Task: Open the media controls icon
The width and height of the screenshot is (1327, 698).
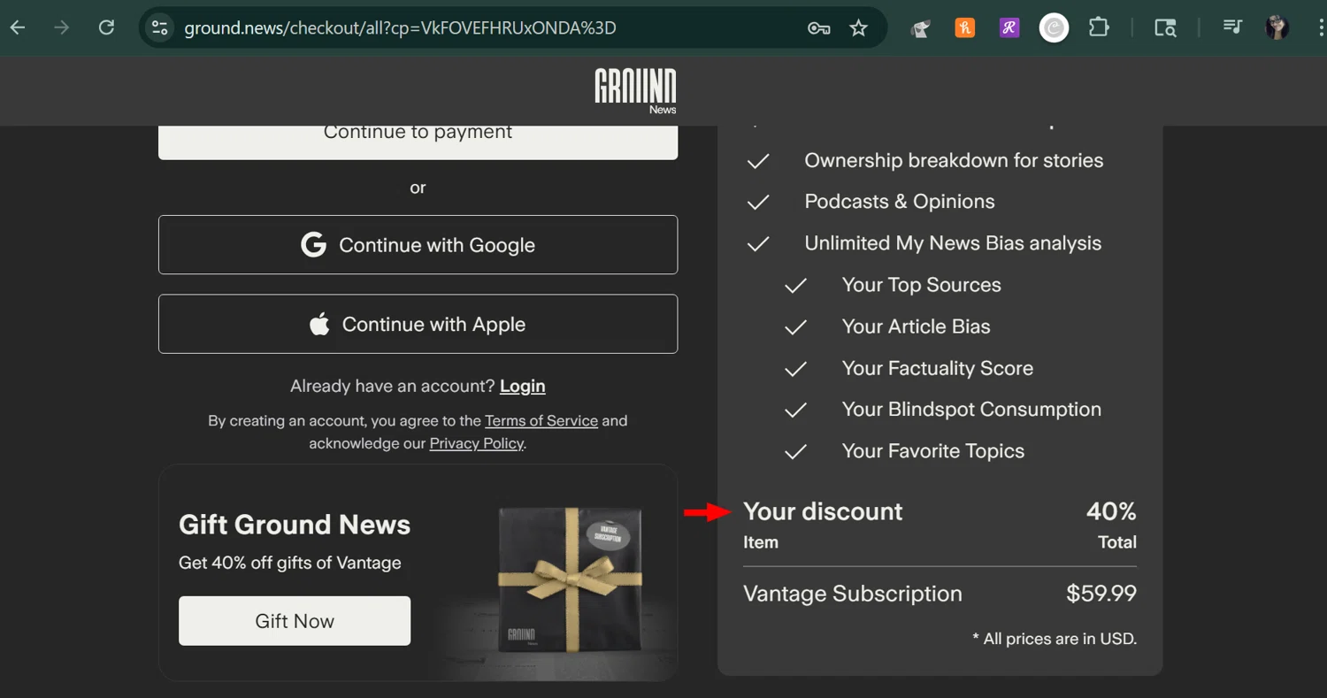Action: coord(1232,27)
